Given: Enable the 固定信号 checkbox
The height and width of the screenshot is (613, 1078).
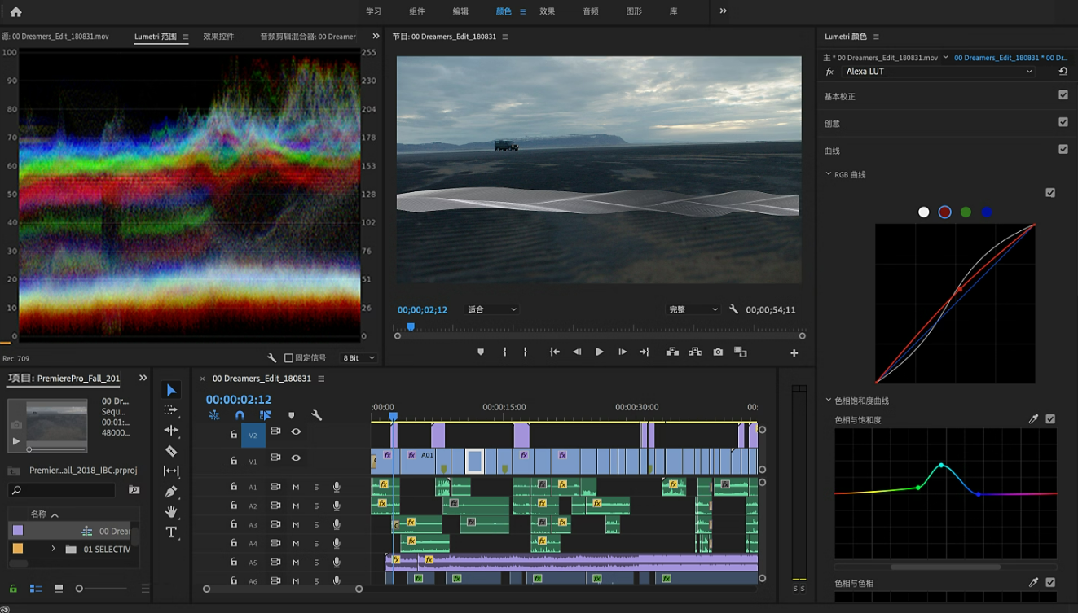Looking at the screenshot, I should tap(288, 358).
